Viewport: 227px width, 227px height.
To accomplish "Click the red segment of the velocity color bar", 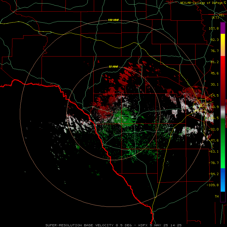I will coord(223,81).
